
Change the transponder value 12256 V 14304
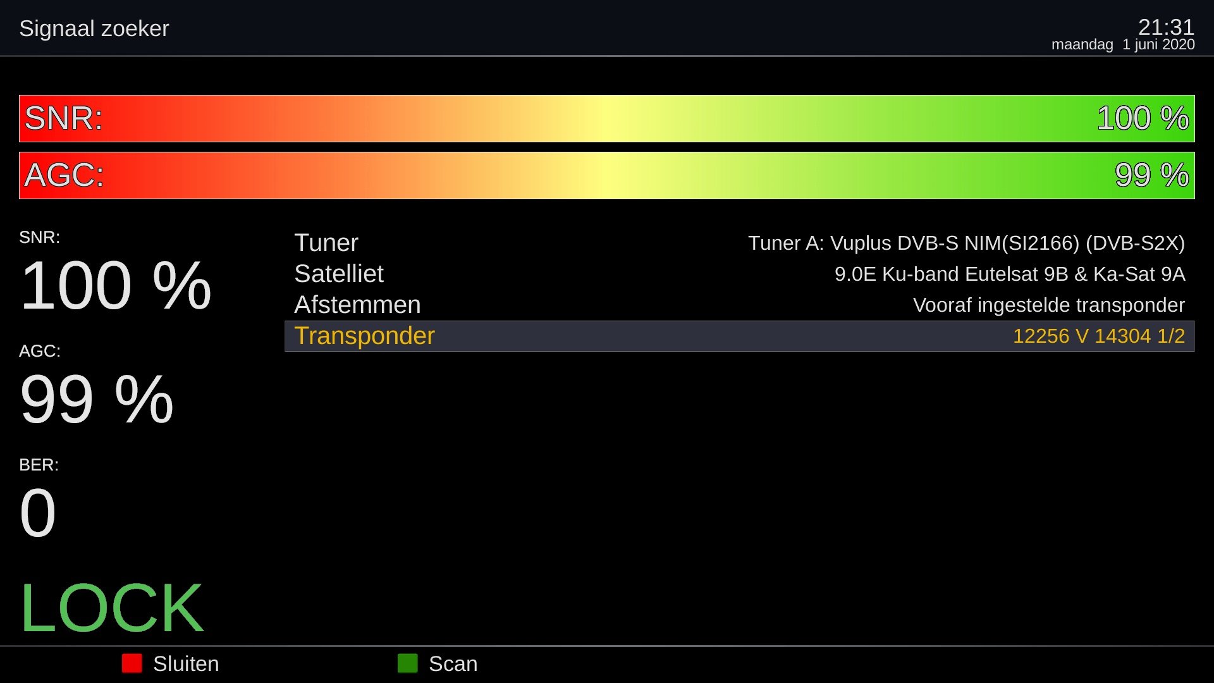point(1098,336)
